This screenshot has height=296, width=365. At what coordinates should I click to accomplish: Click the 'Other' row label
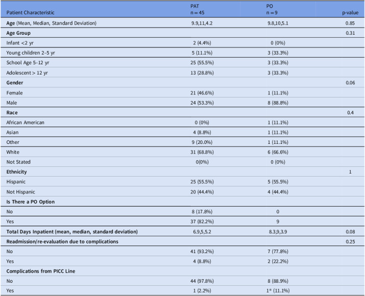(x=13, y=142)
